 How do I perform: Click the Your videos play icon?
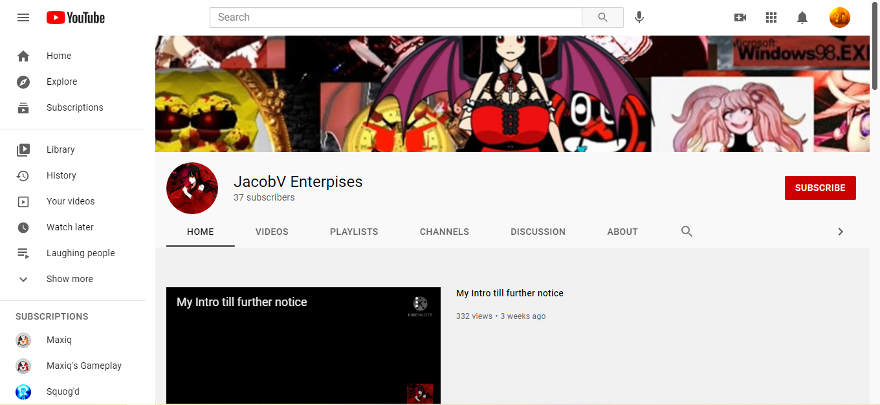23,201
